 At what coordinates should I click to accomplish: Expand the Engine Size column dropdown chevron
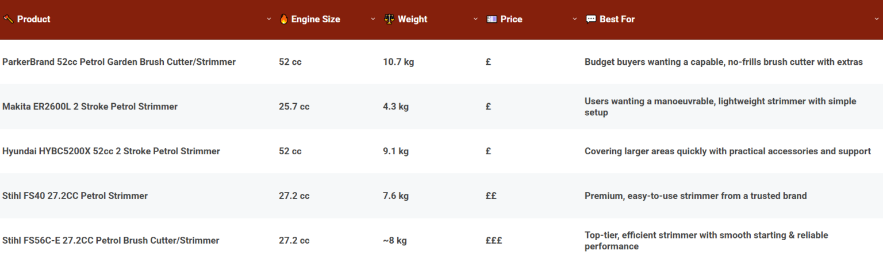point(373,19)
